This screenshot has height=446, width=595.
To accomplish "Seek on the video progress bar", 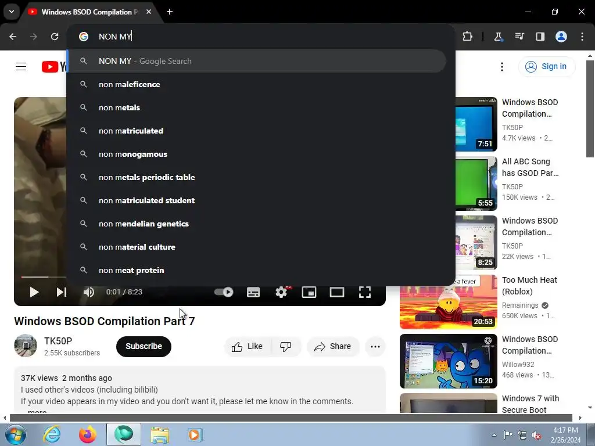I will coord(44,277).
